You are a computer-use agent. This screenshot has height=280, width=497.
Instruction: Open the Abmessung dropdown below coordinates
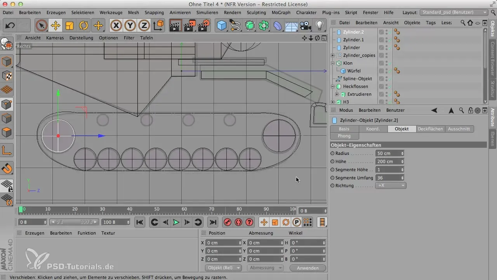coord(266,268)
